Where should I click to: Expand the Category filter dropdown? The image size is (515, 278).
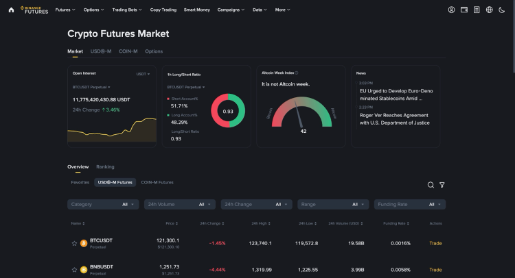103,204
